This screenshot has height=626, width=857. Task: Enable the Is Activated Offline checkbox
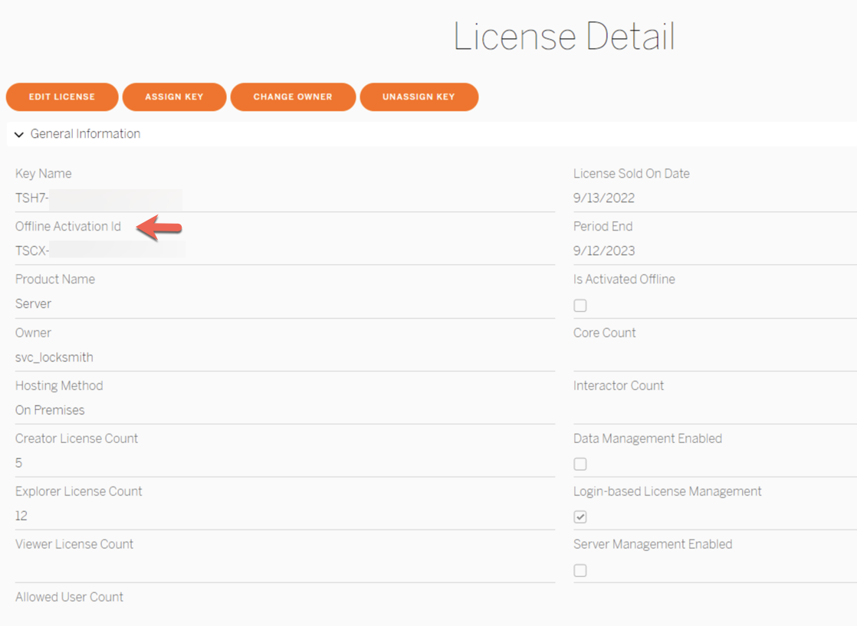click(x=580, y=306)
